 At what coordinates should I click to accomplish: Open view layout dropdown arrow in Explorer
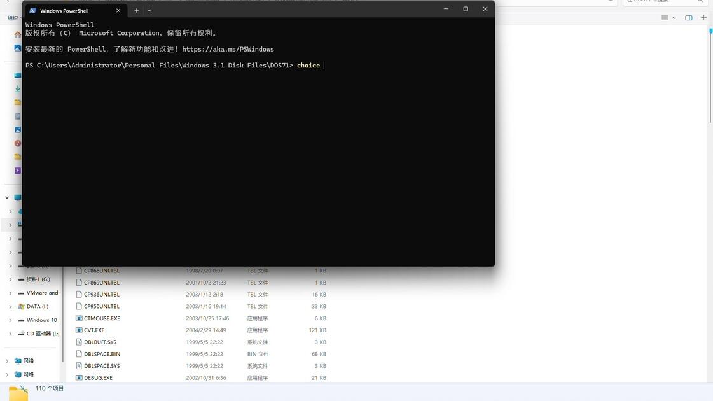[674, 18]
